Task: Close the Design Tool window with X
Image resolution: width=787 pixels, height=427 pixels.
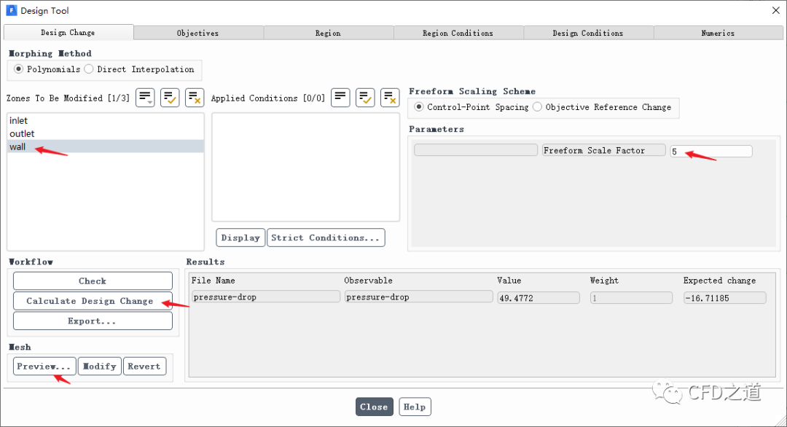Action: click(x=774, y=10)
